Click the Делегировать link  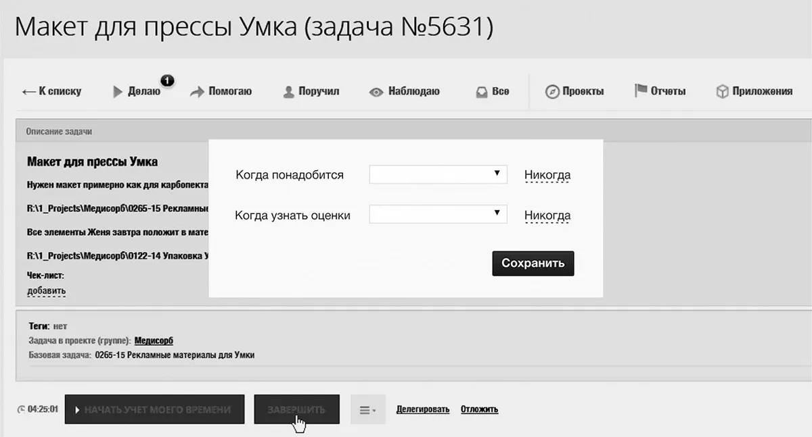pos(423,409)
